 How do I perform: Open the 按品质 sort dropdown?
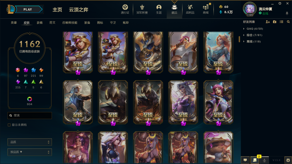30,152
